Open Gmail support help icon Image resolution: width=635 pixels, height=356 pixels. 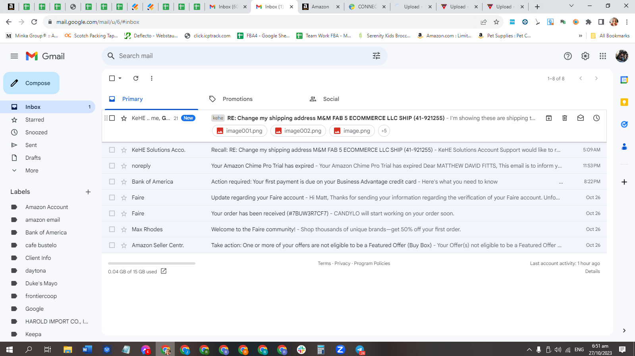(x=568, y=56)
